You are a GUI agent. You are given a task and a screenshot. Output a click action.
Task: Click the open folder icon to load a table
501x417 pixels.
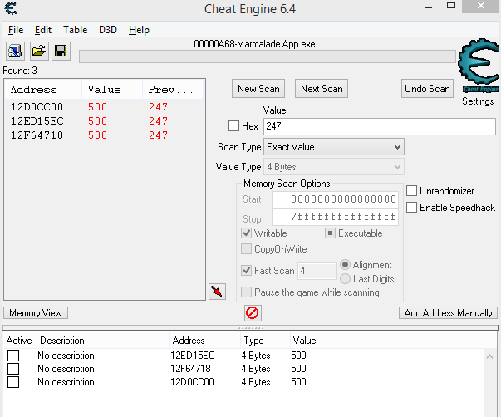pos(39,51)
